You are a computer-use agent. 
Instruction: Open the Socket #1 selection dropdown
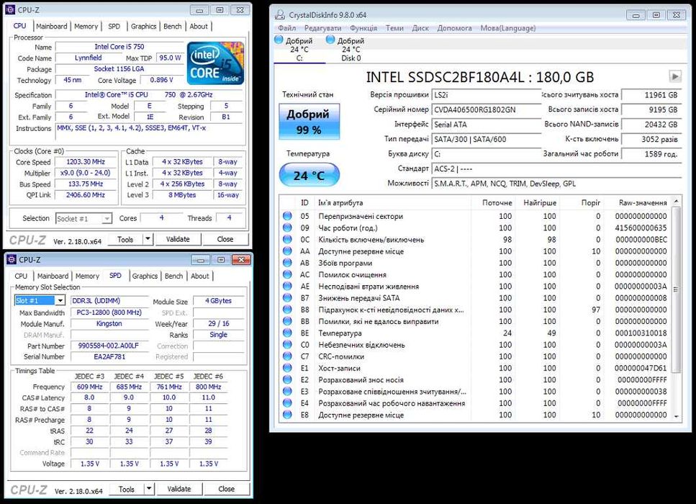[107, 218]
